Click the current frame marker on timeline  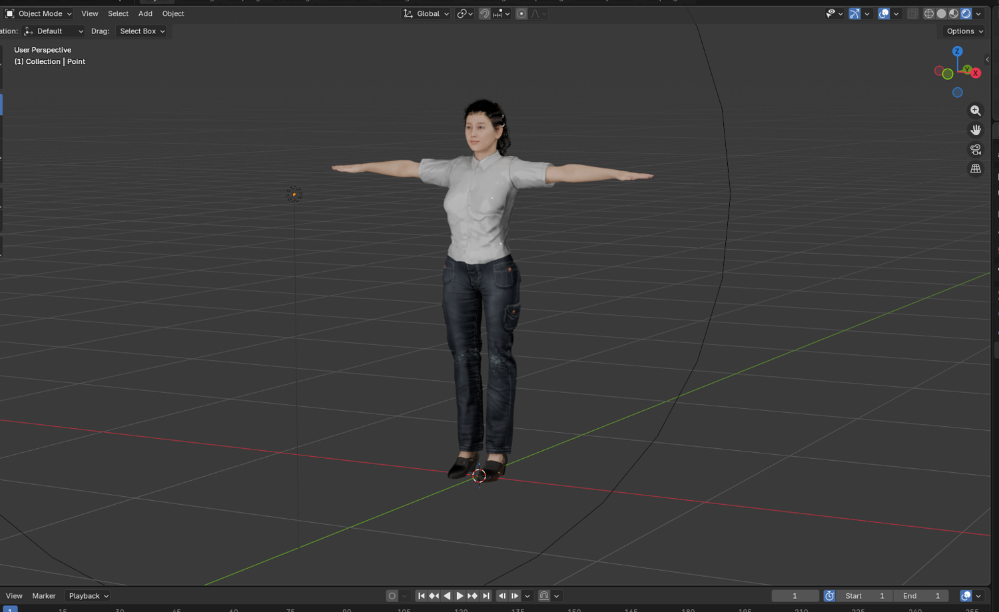pos(9,609)
